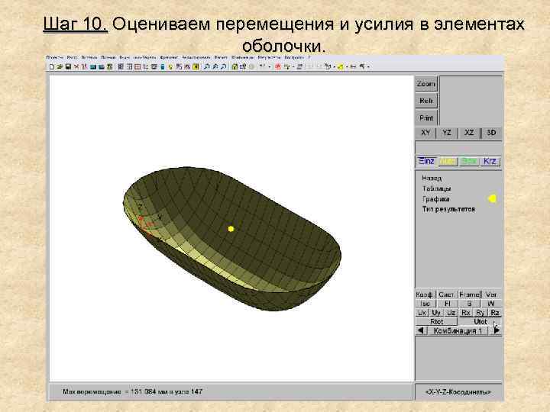Go to previous combination with left arrow
This screenshot has height=412, width=550.
421,330
